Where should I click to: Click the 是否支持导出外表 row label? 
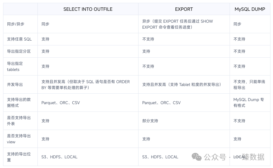19,121
